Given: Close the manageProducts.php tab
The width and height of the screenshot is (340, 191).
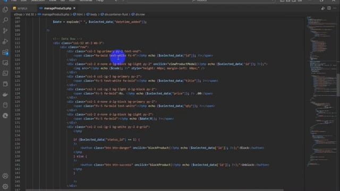Looking at the screenshot, I should click(x=74, y=8).
